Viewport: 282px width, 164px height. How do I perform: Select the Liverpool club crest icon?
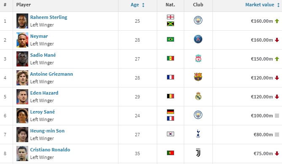[x=198, y=58]
